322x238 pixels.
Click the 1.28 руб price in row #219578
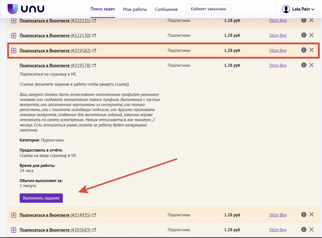pos(232,65)
